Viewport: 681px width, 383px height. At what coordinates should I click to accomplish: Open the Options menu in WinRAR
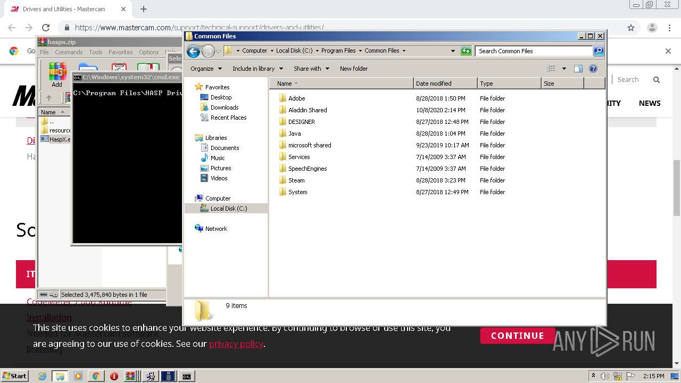tap(149, 52)
